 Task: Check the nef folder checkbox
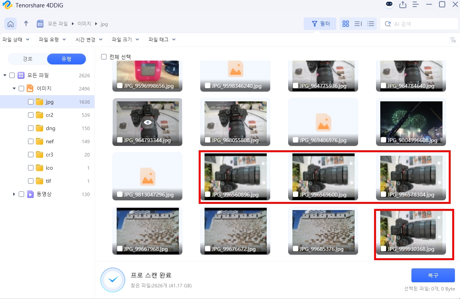(30, 141)
